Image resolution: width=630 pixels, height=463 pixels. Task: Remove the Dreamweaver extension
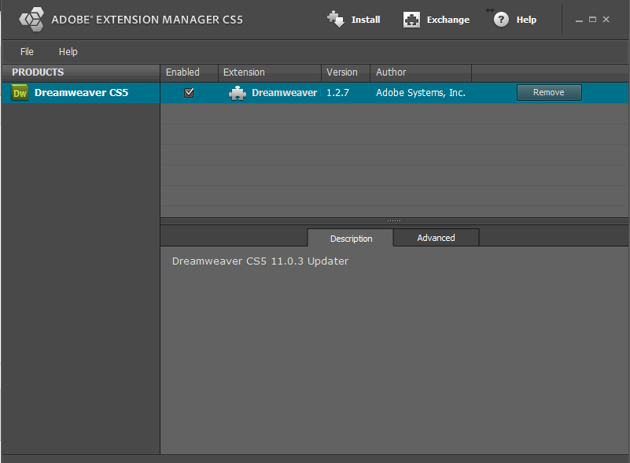point(549,92)
